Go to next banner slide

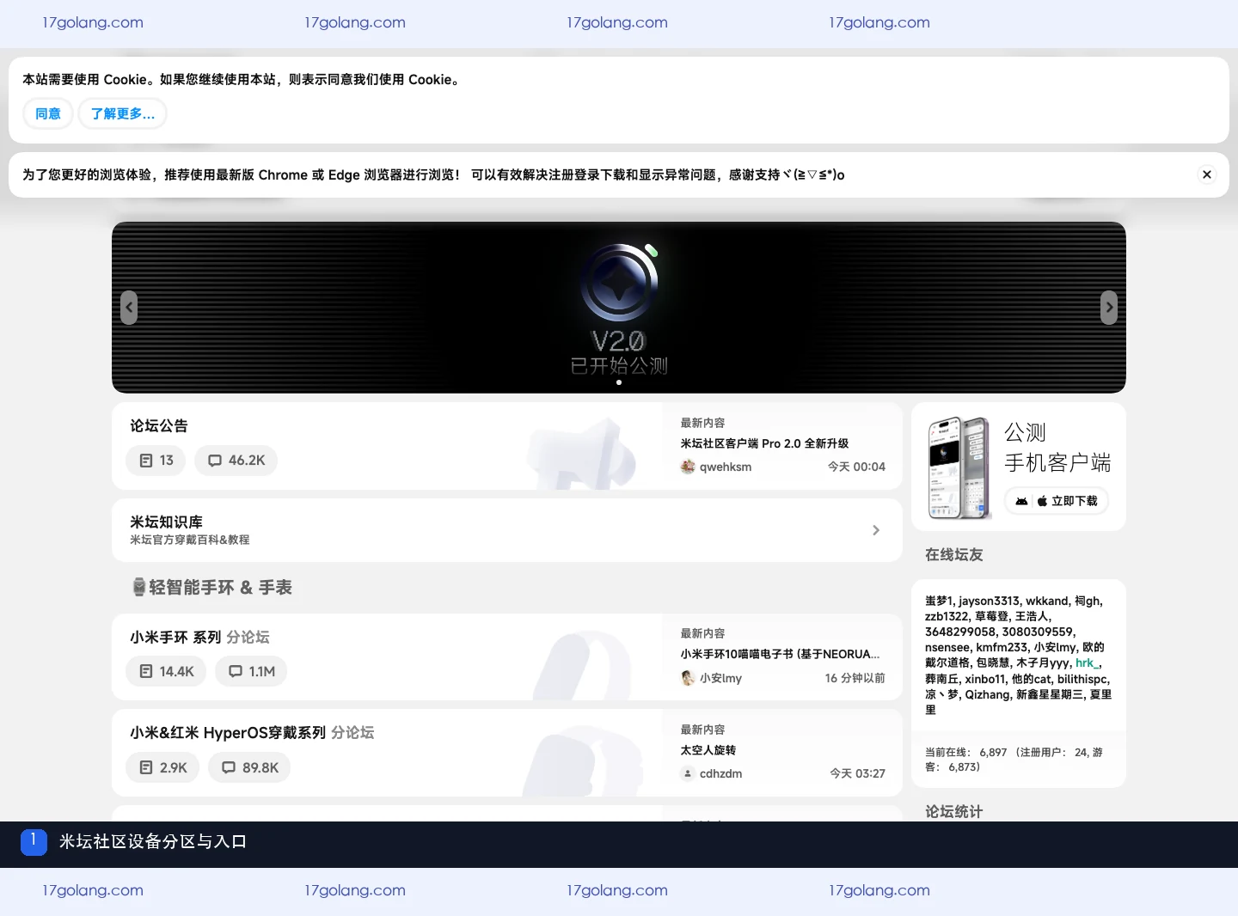coord(1109,308)
